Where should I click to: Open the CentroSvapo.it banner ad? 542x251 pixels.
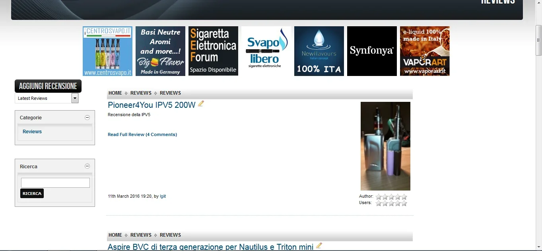click(107, 51)
